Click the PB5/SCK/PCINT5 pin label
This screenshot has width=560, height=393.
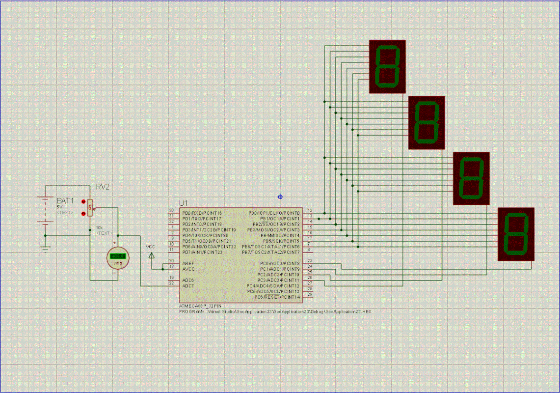(281, 241)
